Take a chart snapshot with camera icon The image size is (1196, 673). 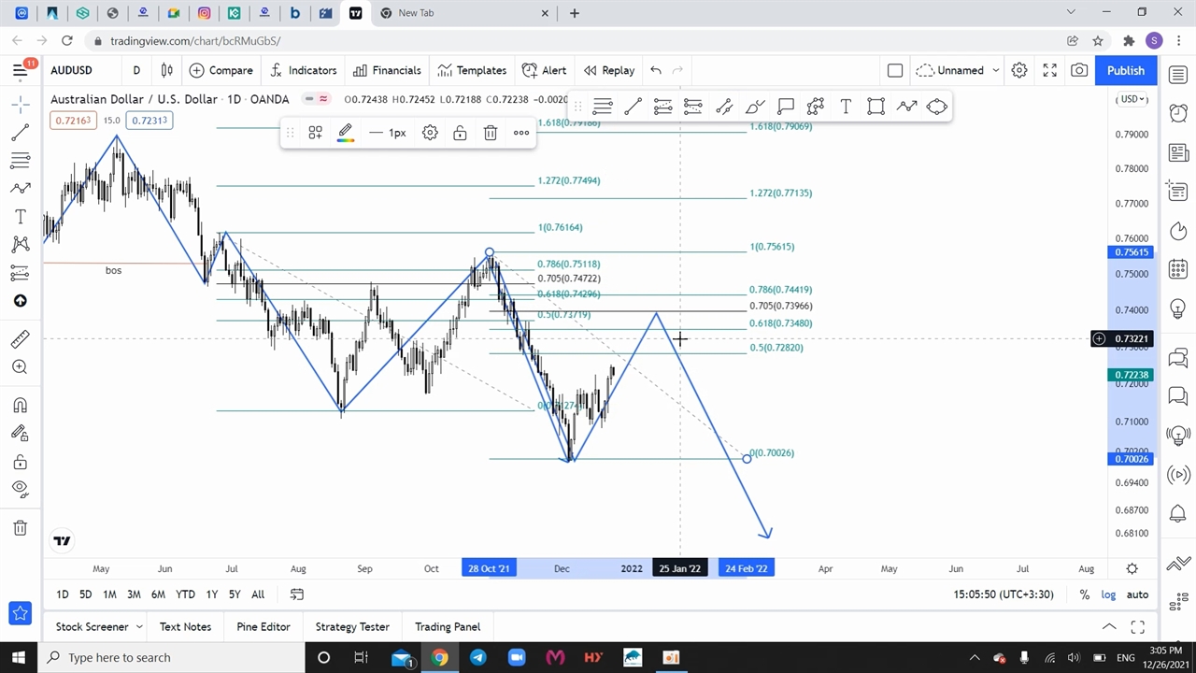1079,70
